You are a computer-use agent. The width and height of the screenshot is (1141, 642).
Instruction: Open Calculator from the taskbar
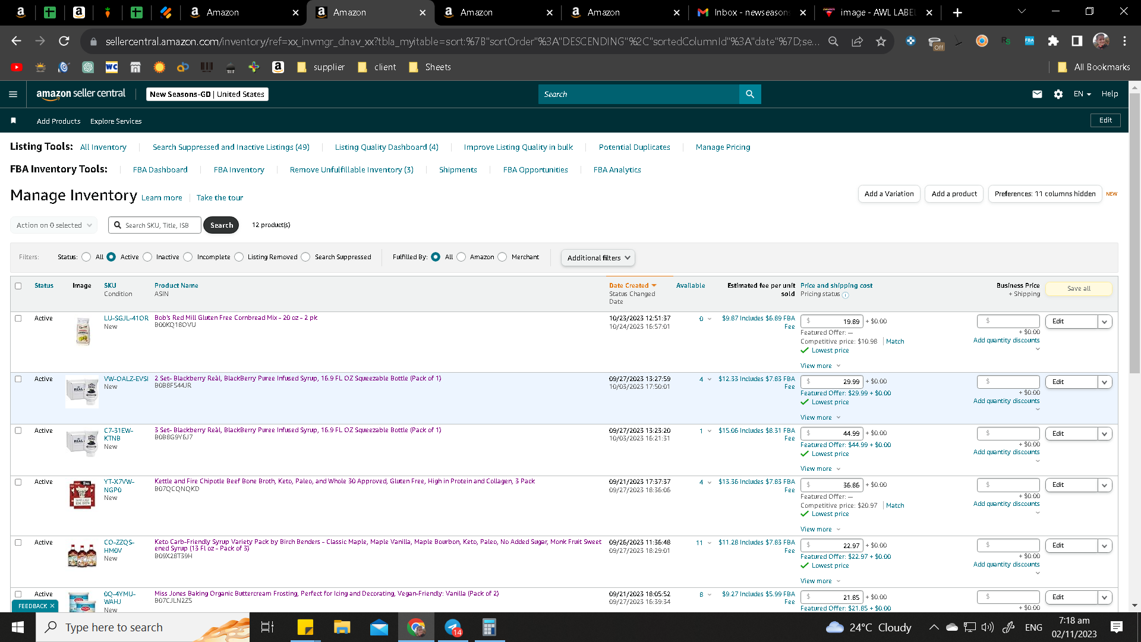489,627
